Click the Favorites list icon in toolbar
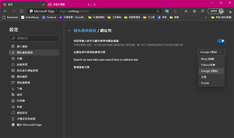Image resolution: width=234 pixels, height=138 pixels. (186, 11)
